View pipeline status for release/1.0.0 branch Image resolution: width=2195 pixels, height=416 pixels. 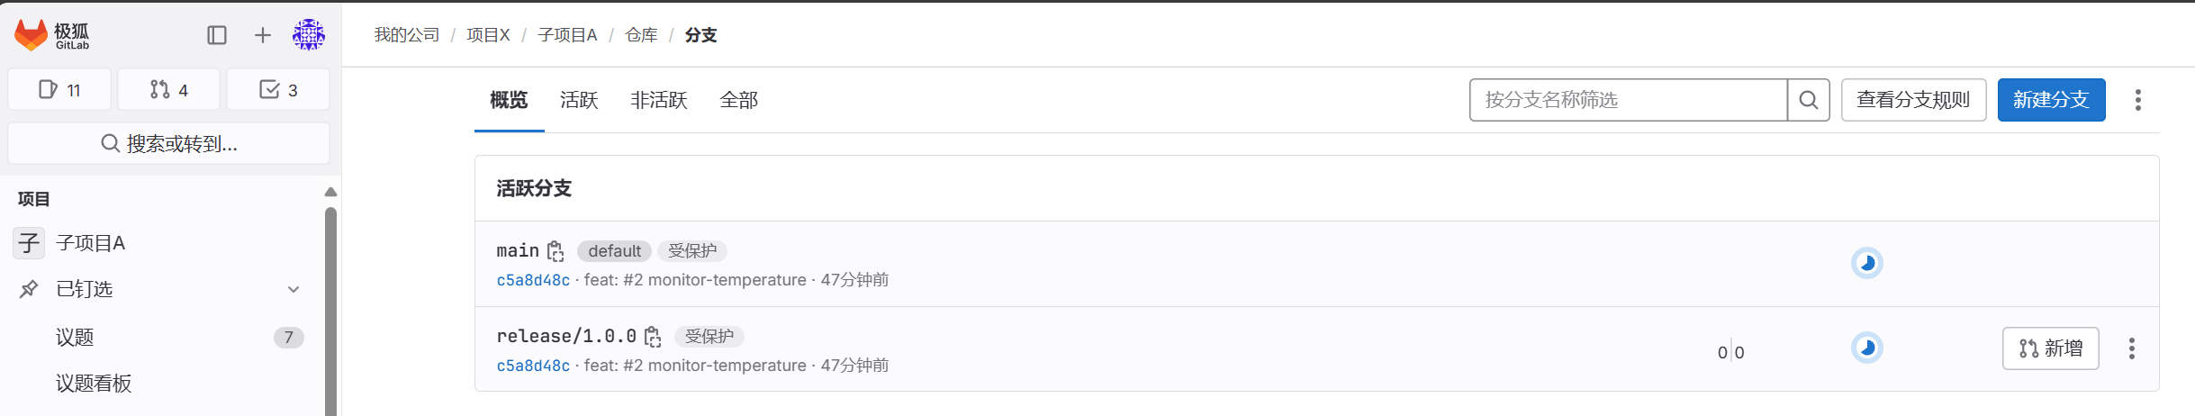pyautogui.click(x=1866, y=348)
